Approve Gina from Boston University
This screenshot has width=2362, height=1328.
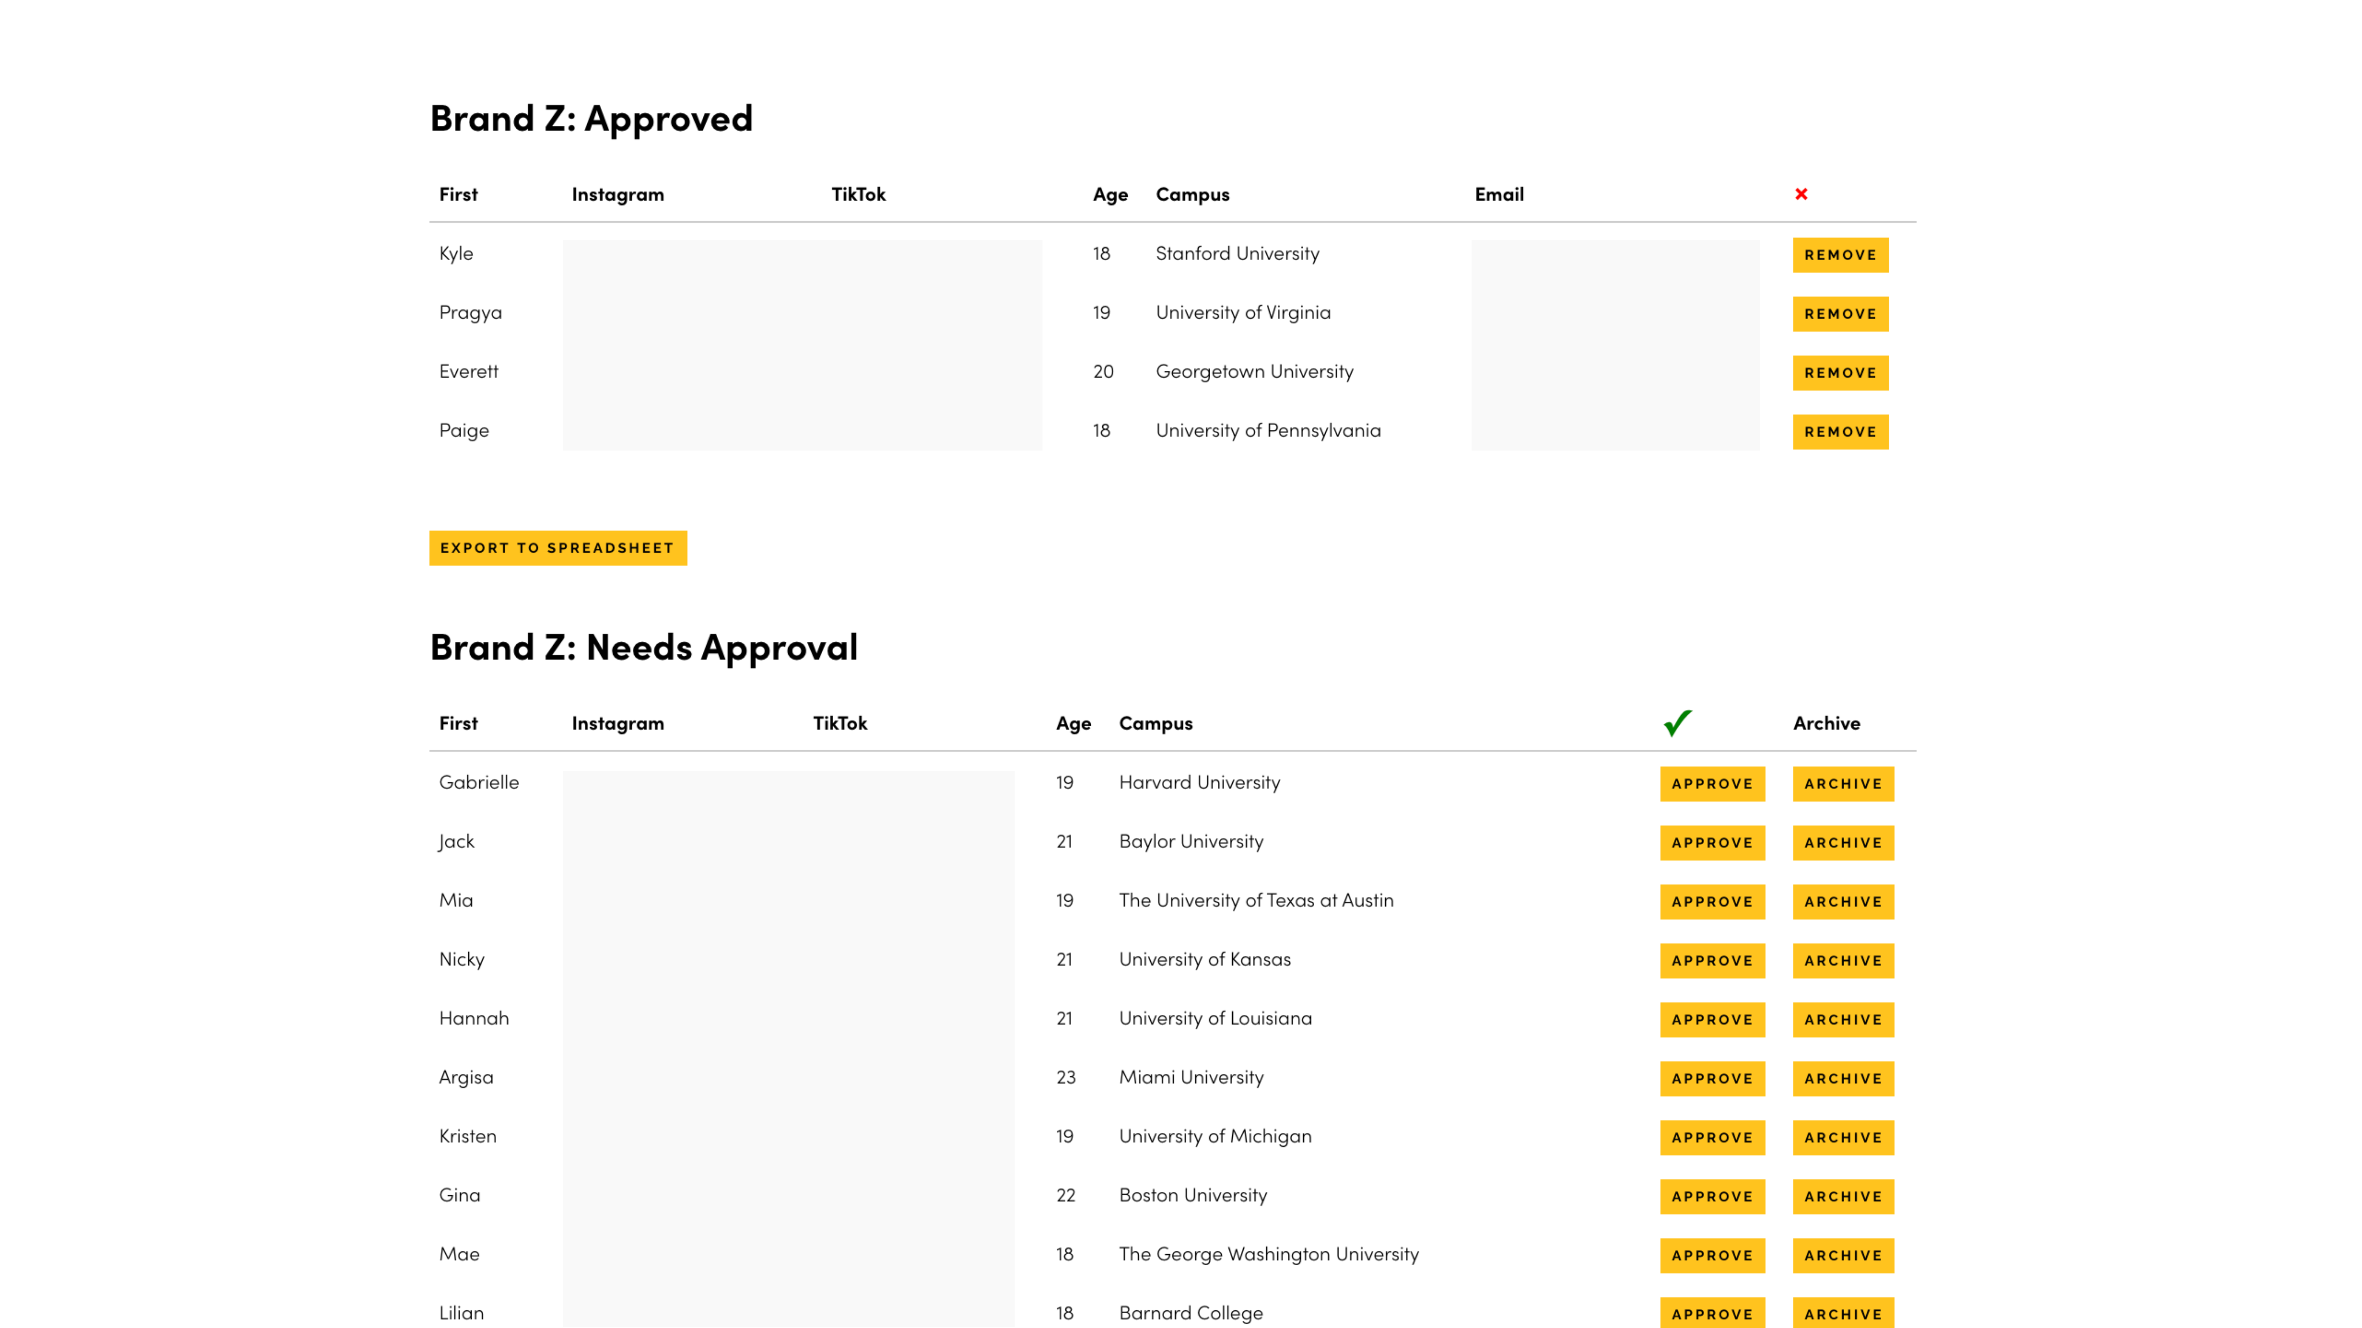(1712, 1197)
